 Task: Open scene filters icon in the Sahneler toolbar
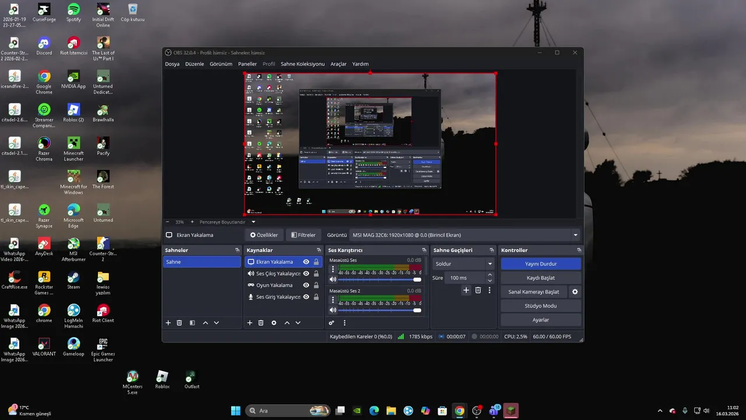[192, 323]
